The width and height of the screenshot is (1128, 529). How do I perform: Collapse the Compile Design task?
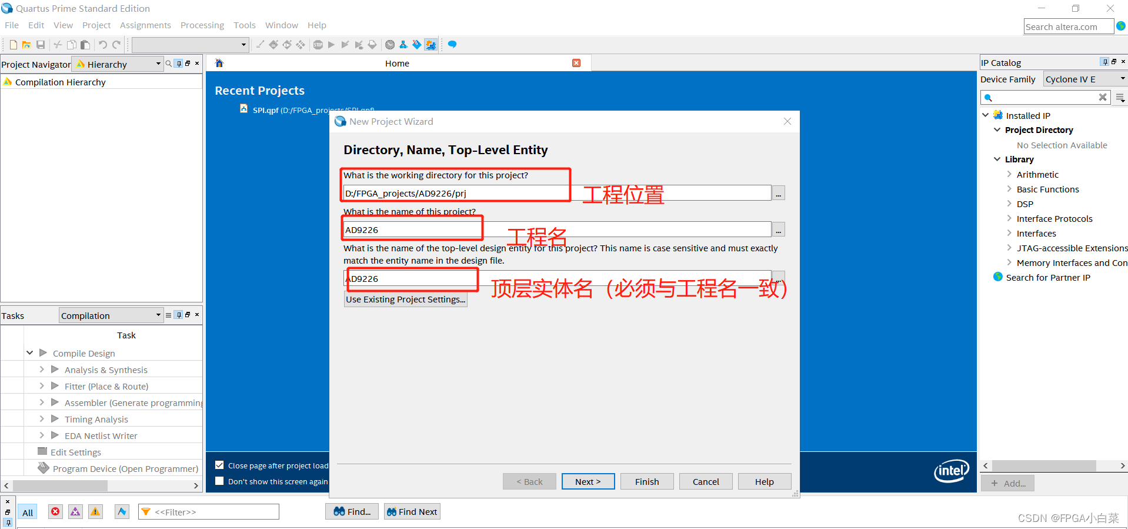tap(29, 352)
